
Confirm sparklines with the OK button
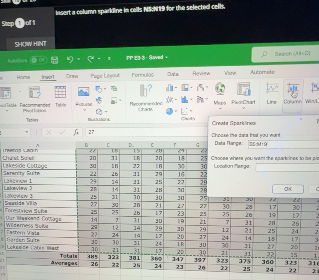288,189
